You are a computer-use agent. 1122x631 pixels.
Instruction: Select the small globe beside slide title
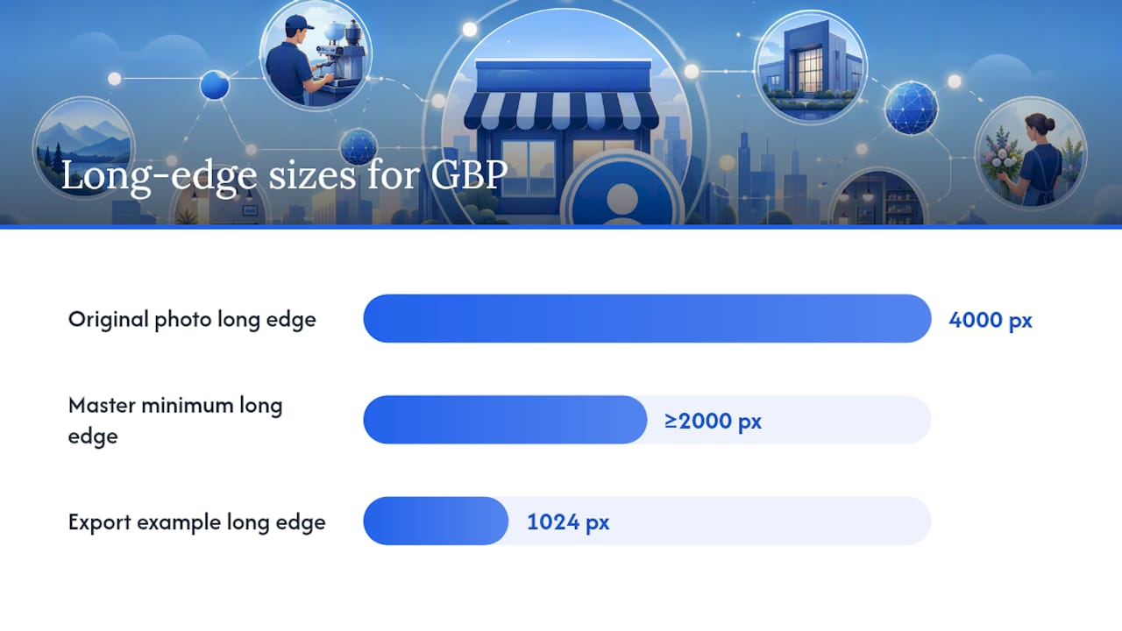[x=359, y=146]
